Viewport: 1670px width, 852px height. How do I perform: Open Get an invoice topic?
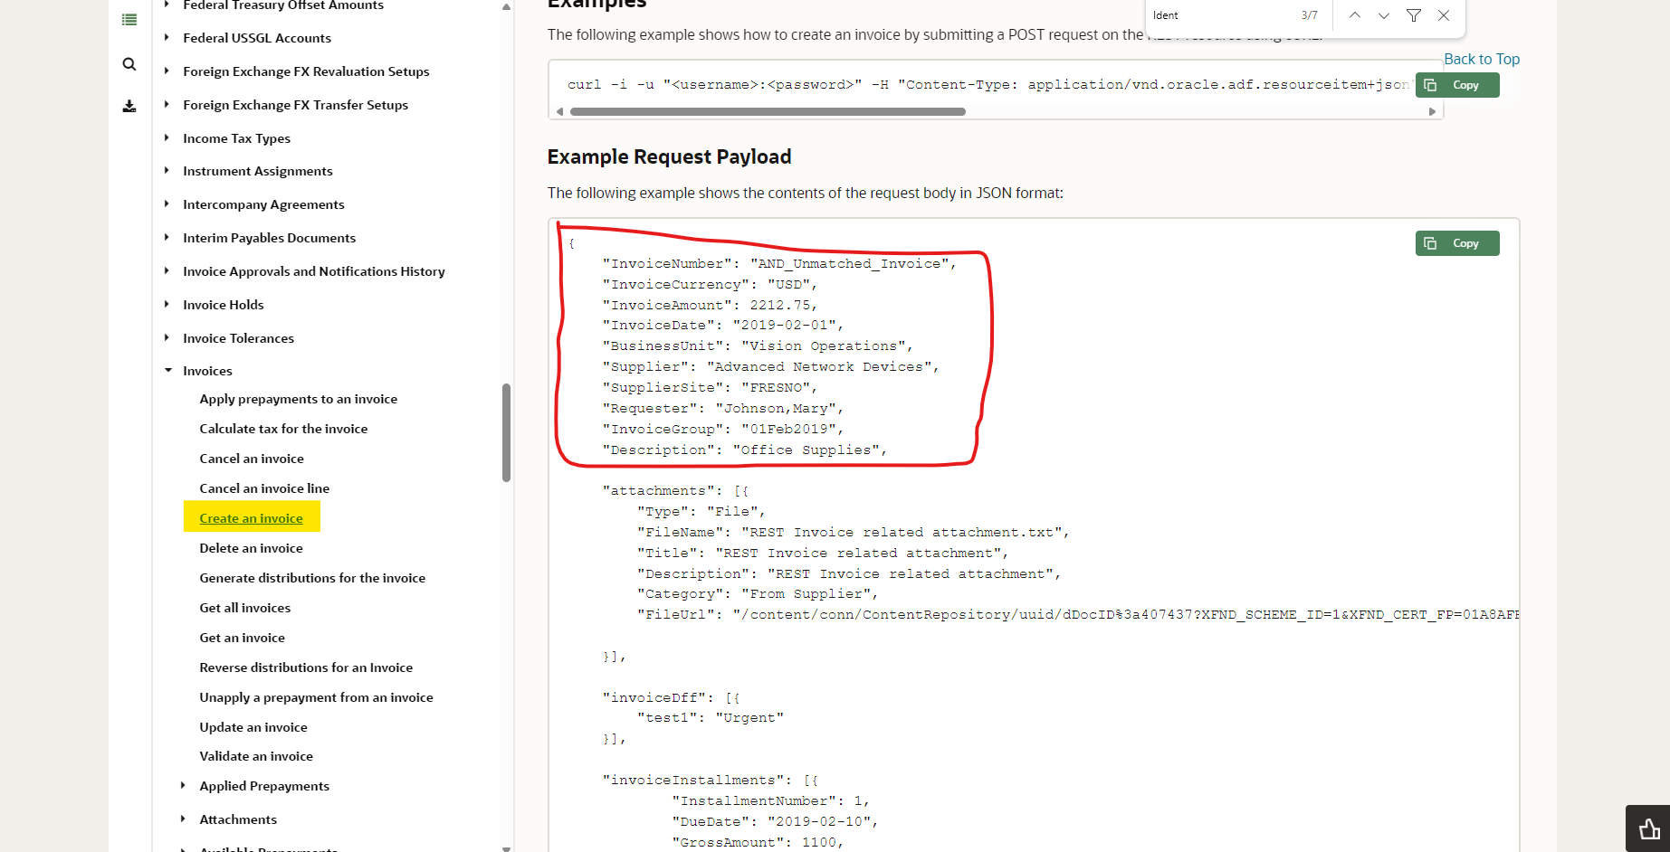243,638
